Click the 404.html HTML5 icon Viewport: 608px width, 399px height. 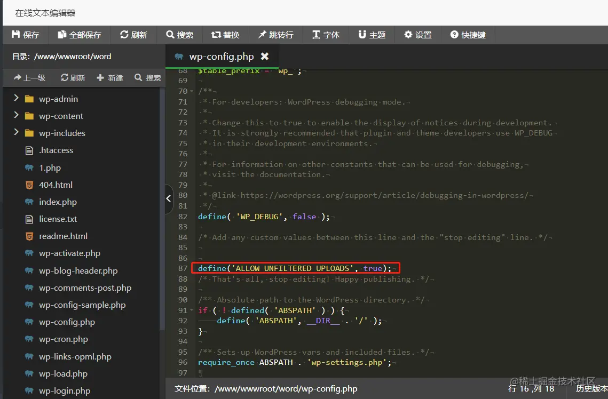click(29, 185)
